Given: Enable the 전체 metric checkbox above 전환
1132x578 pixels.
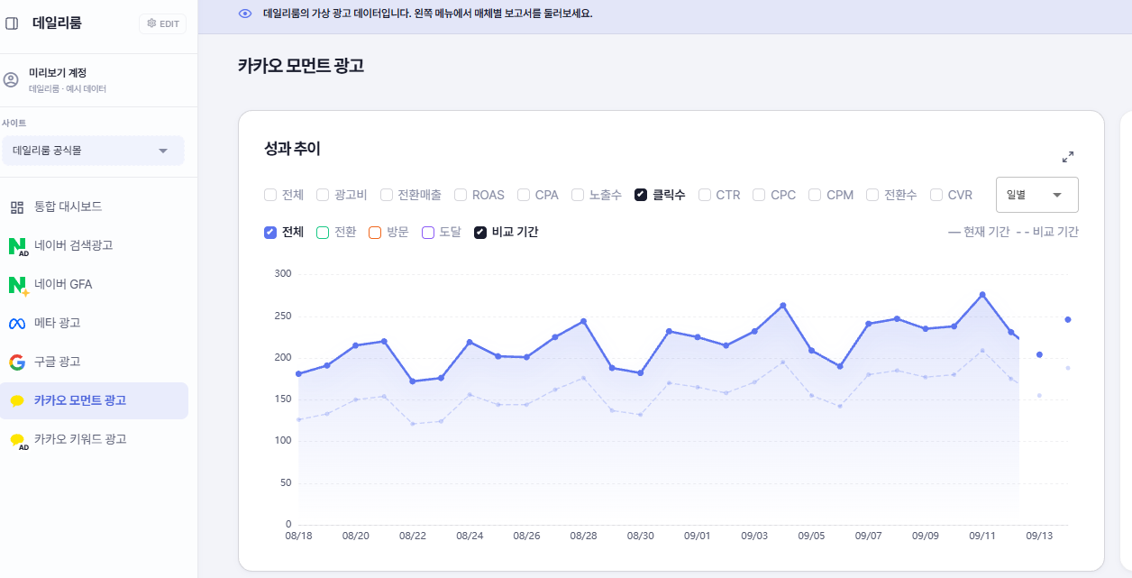Looking at the screenshot, I should (x=270, y=195).
